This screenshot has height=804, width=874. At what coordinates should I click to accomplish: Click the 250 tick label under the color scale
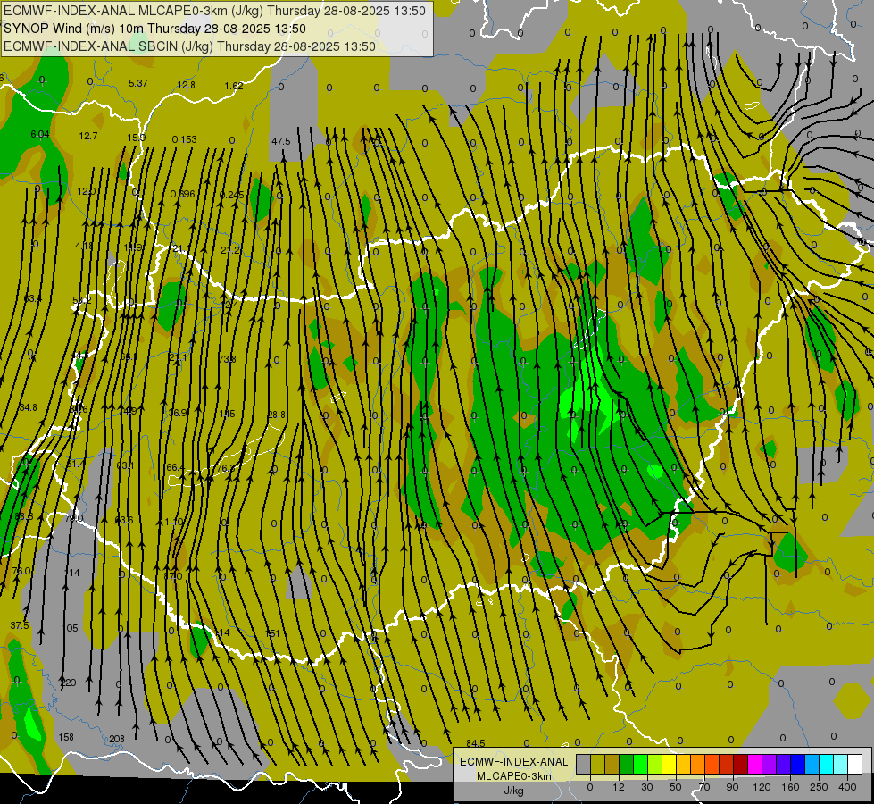[x=819, y=787]
